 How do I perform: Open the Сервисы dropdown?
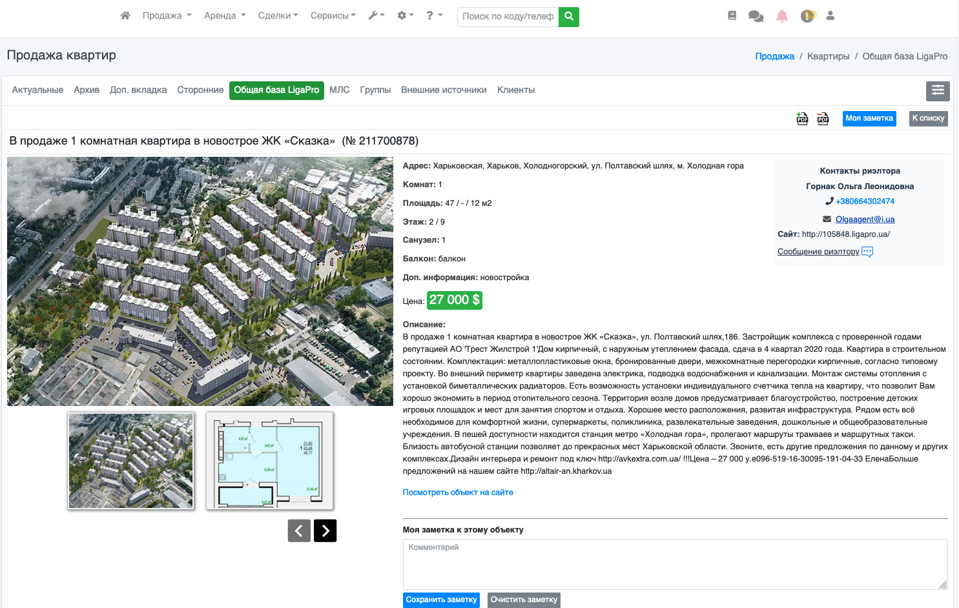(x=333, y=15)
